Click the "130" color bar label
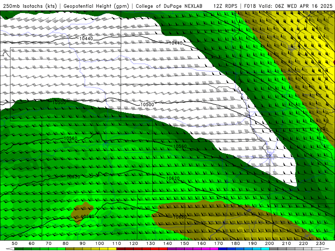The height and width of the screenshot is (251, 335). (150, 243)
